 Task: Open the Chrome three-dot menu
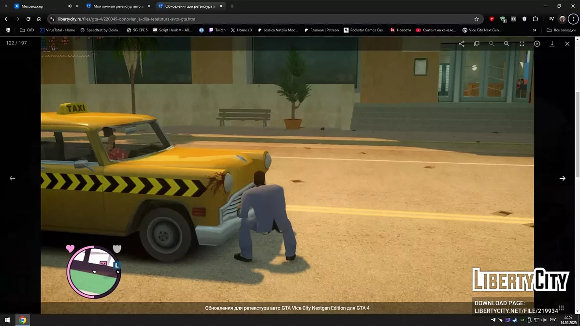click(573, 19)
